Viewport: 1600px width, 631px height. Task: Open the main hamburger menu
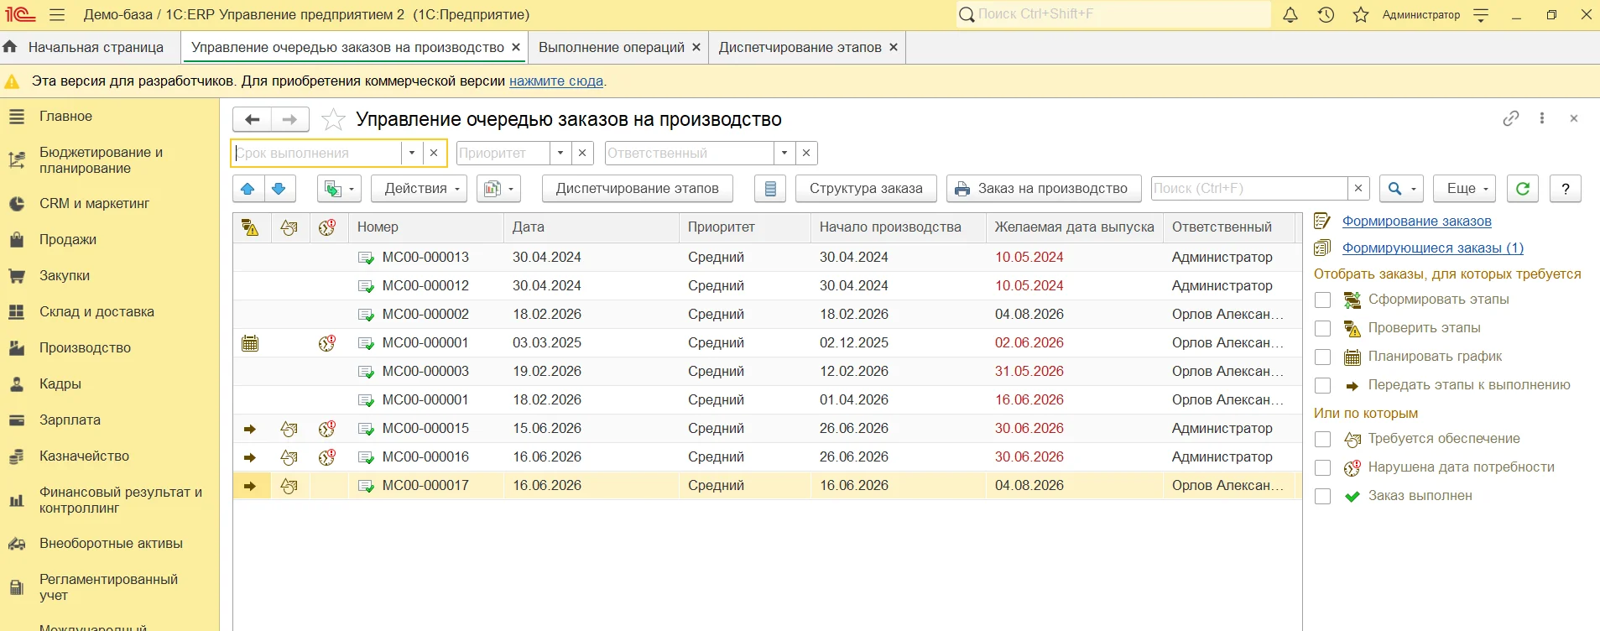tap(57, 14)
